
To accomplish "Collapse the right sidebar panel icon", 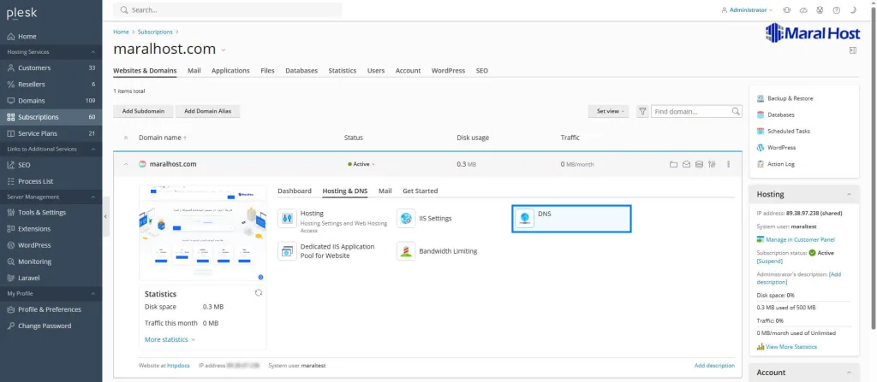I will 853,50.
